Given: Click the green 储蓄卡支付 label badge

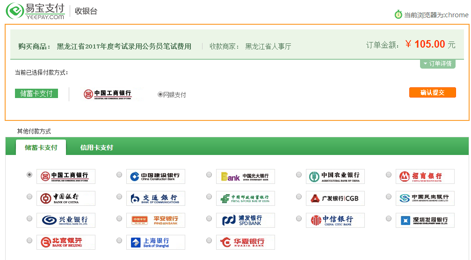Looking at the screenshot, I should 36,93.
